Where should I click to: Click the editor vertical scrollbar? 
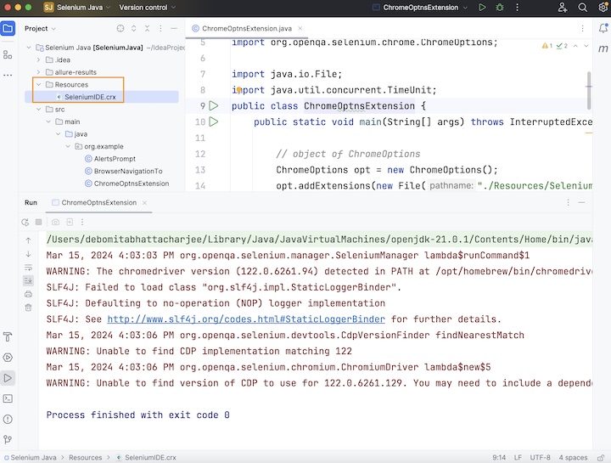click(x=589, y=91)
